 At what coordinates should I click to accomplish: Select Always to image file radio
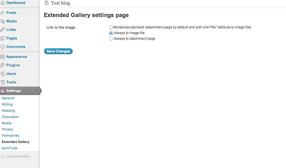(x=111, y=33)
